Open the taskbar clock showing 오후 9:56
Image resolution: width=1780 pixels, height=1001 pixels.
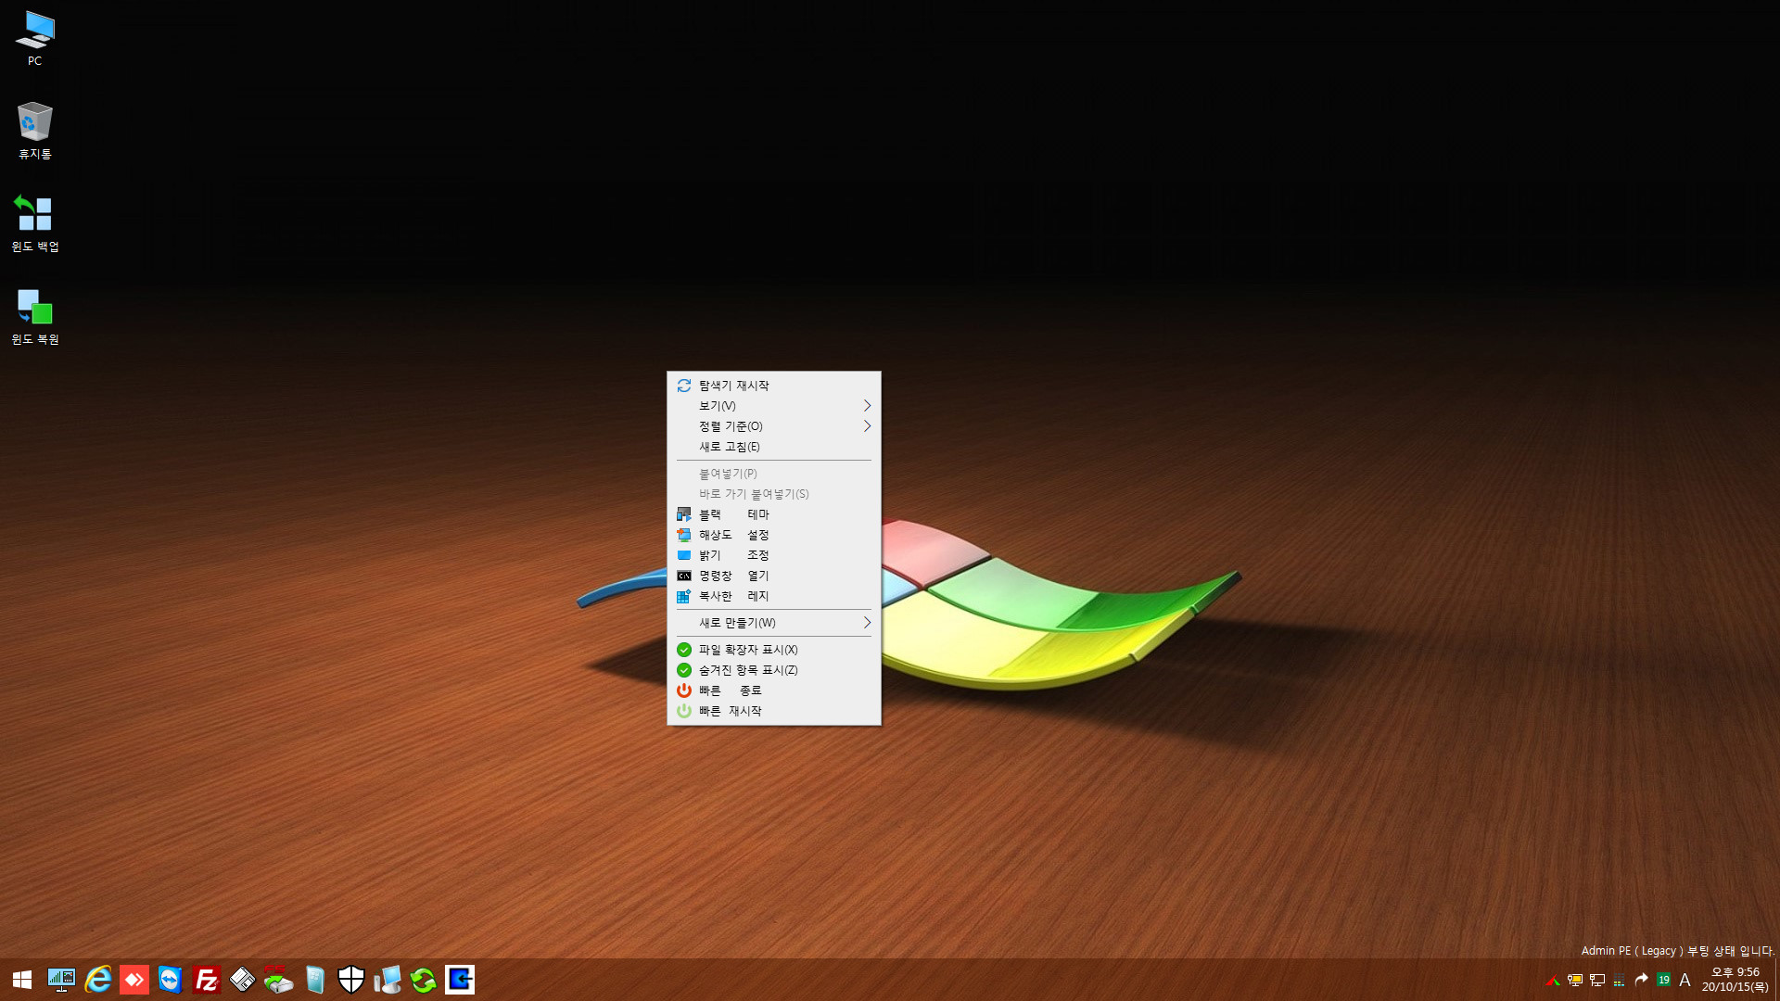(1735, 980)
